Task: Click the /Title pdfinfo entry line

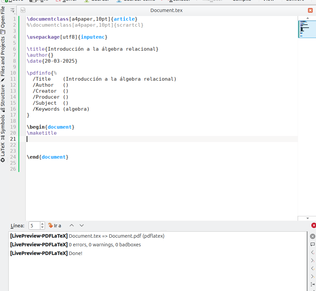Action: tap(104, 79)
